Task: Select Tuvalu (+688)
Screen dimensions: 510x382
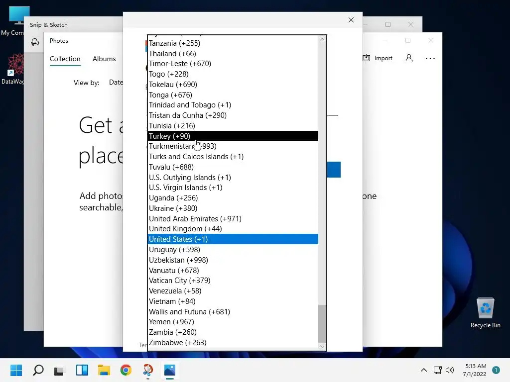Action: point(233,167)
